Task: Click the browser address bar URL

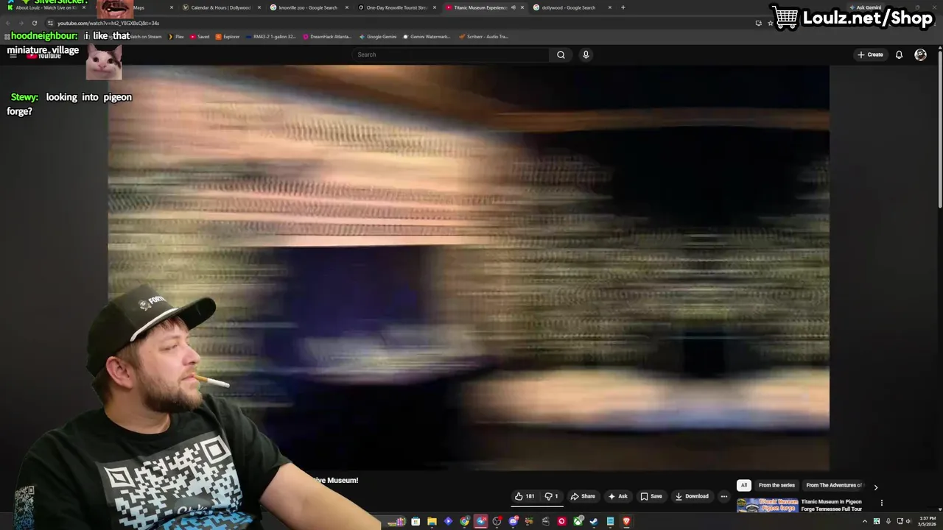Action: 108,23
